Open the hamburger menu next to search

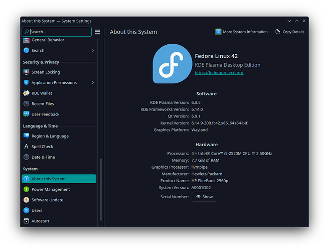point(97,32)
